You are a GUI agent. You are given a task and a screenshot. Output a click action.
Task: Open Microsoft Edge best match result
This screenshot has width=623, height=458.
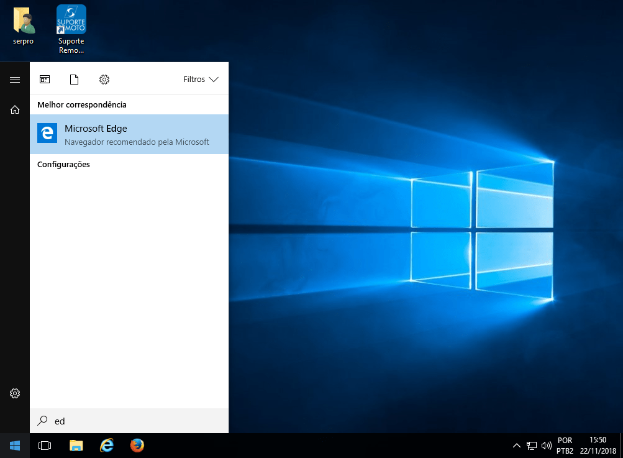point(129,134)
